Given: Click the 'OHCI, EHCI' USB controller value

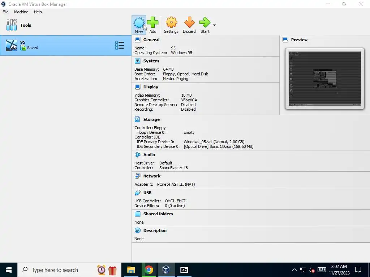Looking at the screenshot, I should point(175,201).
